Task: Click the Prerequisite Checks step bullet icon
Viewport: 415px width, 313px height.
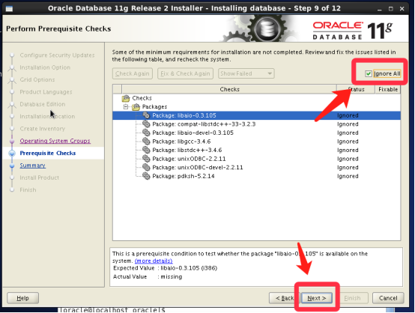Action: [12, 154]
